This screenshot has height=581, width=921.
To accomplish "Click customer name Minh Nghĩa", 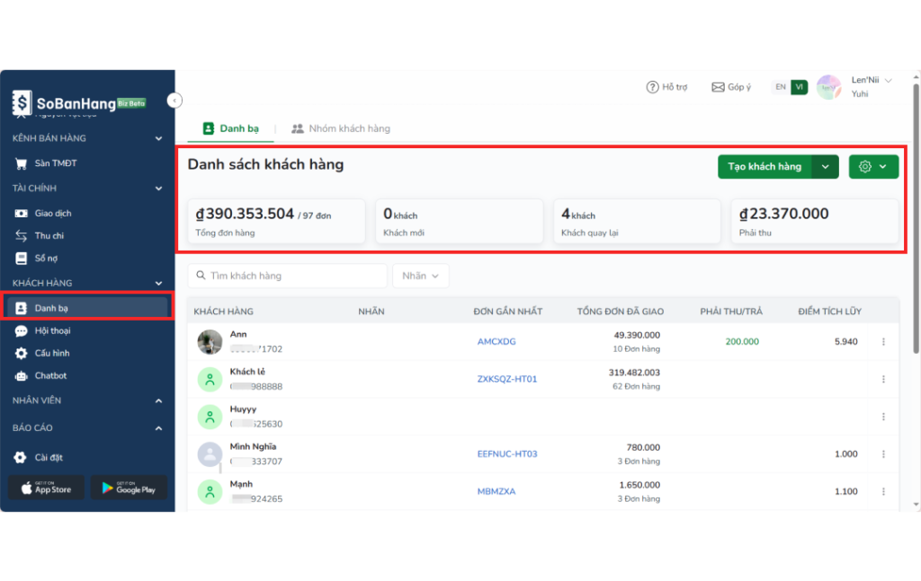I will pyautogui.click(x=253, y=446).
